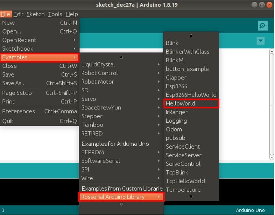Image resolution: width=275 pixels, height=215 pixels.
Task: Click the examples list scroll-down arrow
Action: point(121,205)
